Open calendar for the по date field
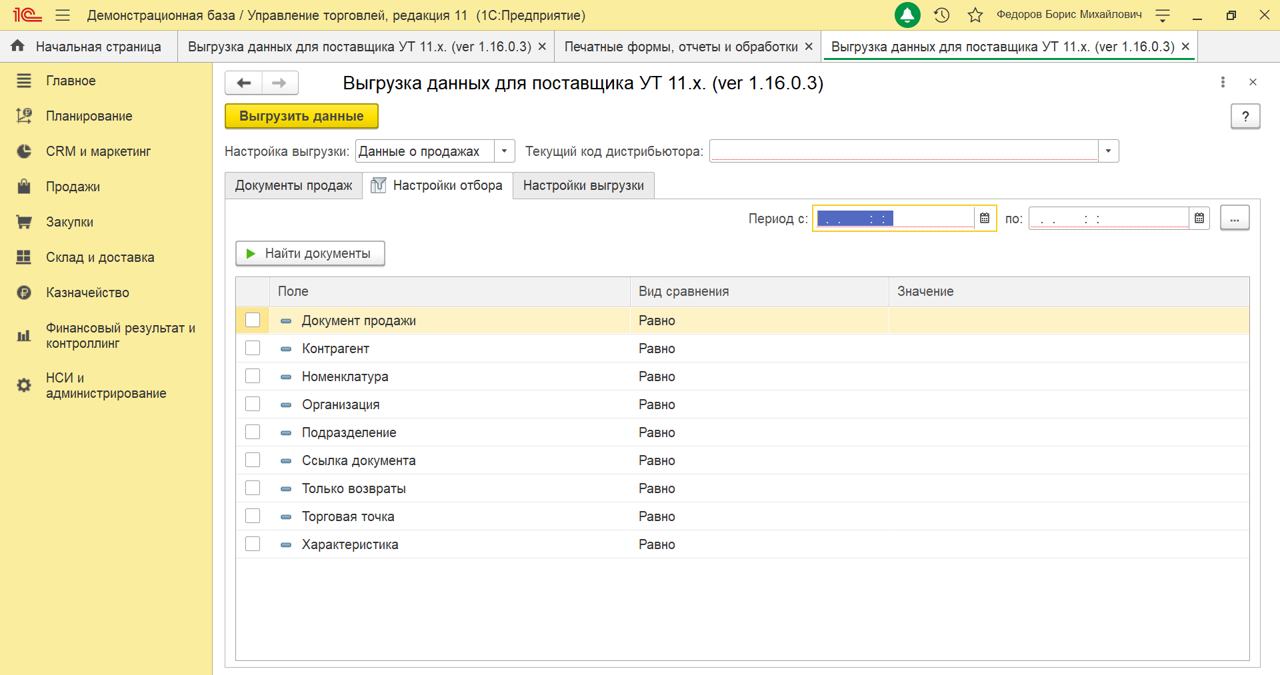Image resolution: width=1280 pixels, height=675 pixels. [x=1199, y=218]
